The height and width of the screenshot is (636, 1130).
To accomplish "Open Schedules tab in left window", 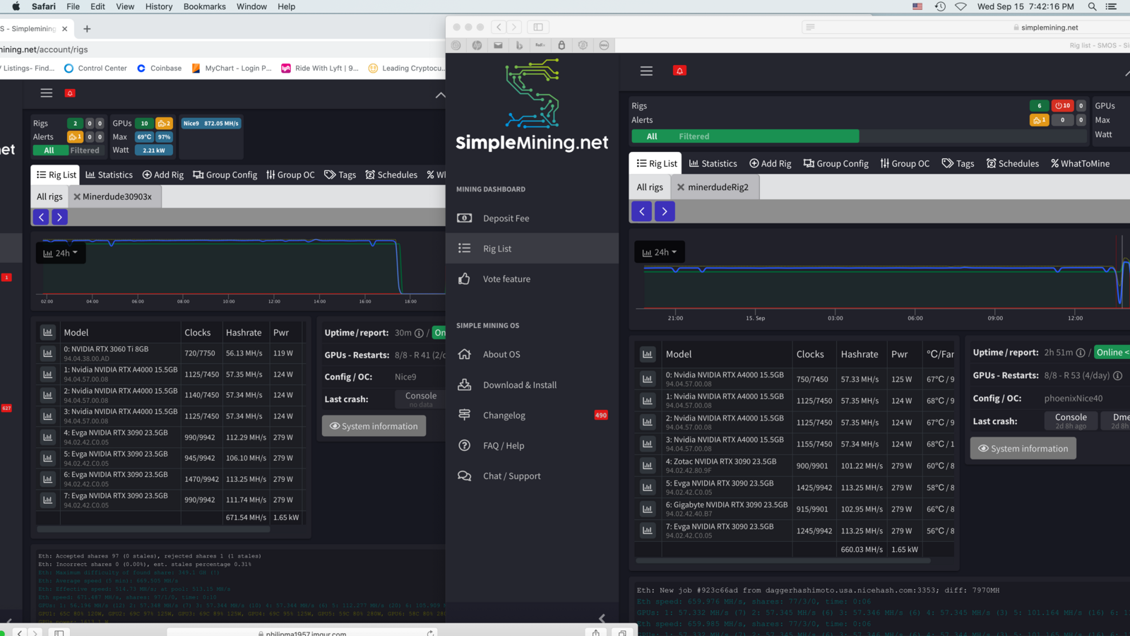I will coord(391,175).
